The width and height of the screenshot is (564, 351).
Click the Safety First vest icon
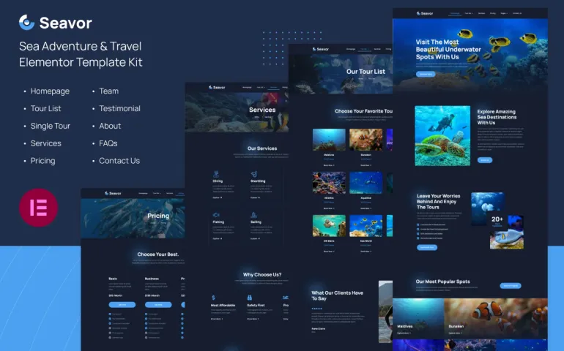pos(249,298)
